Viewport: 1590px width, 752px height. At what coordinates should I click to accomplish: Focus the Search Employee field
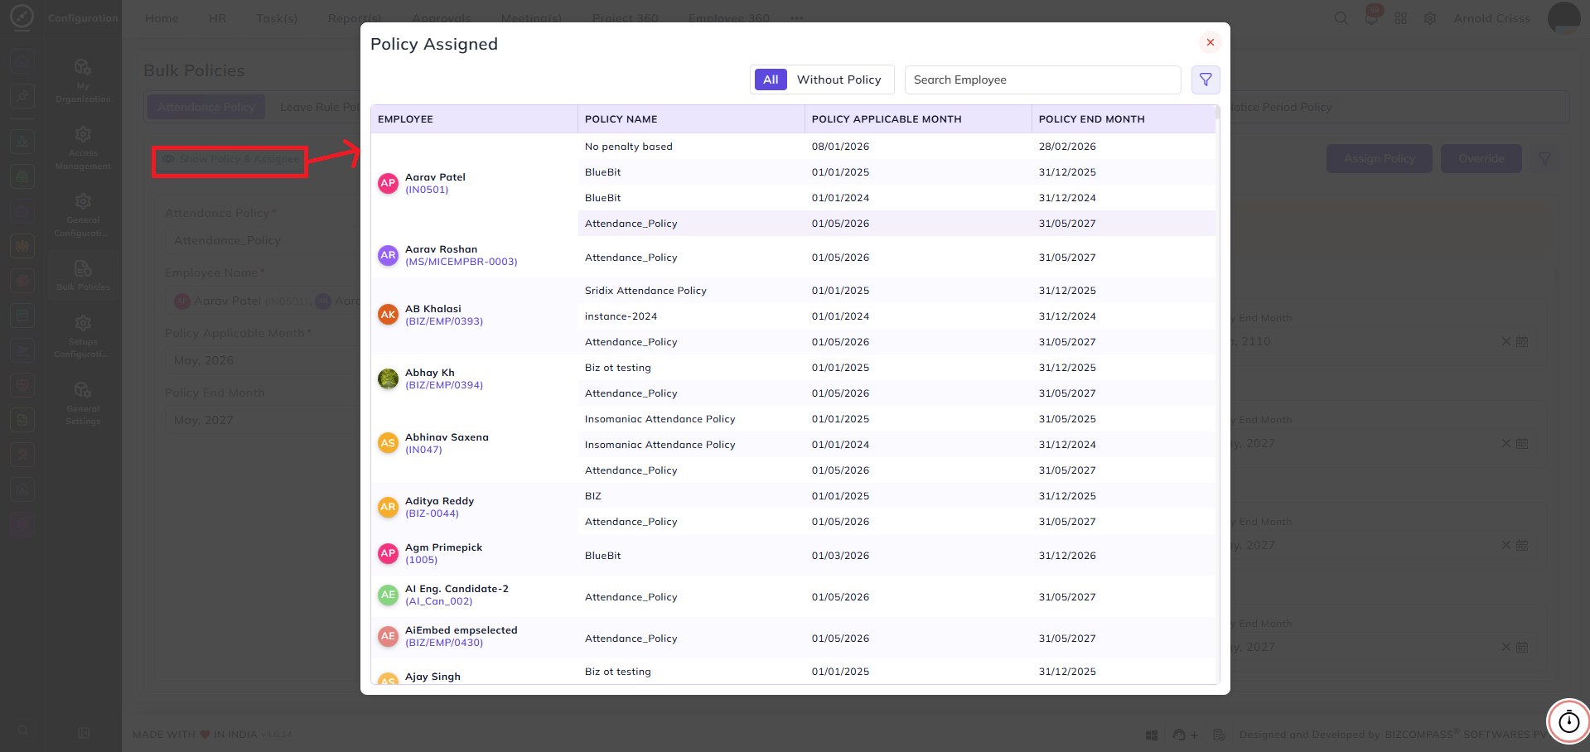coord(1042,80)
